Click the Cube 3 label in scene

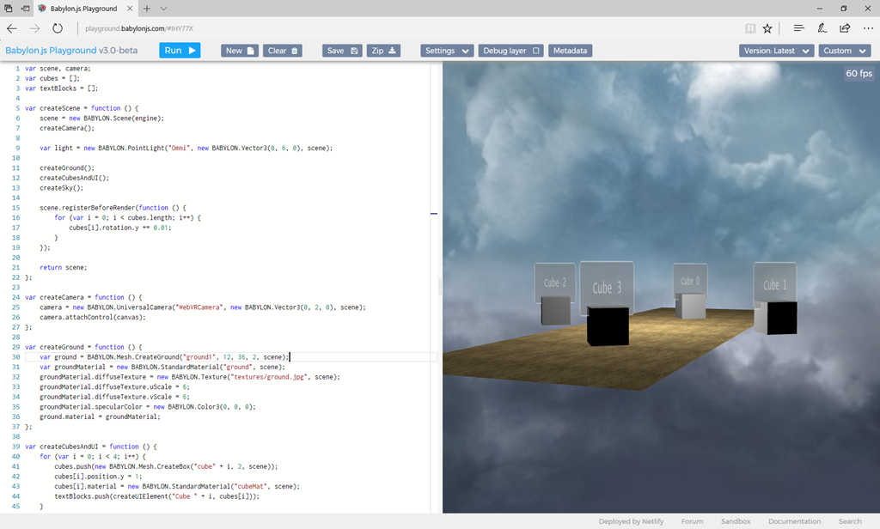(607, 288)
